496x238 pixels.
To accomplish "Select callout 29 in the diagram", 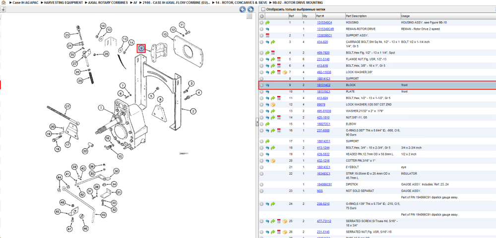I will [x=80, y=81].
